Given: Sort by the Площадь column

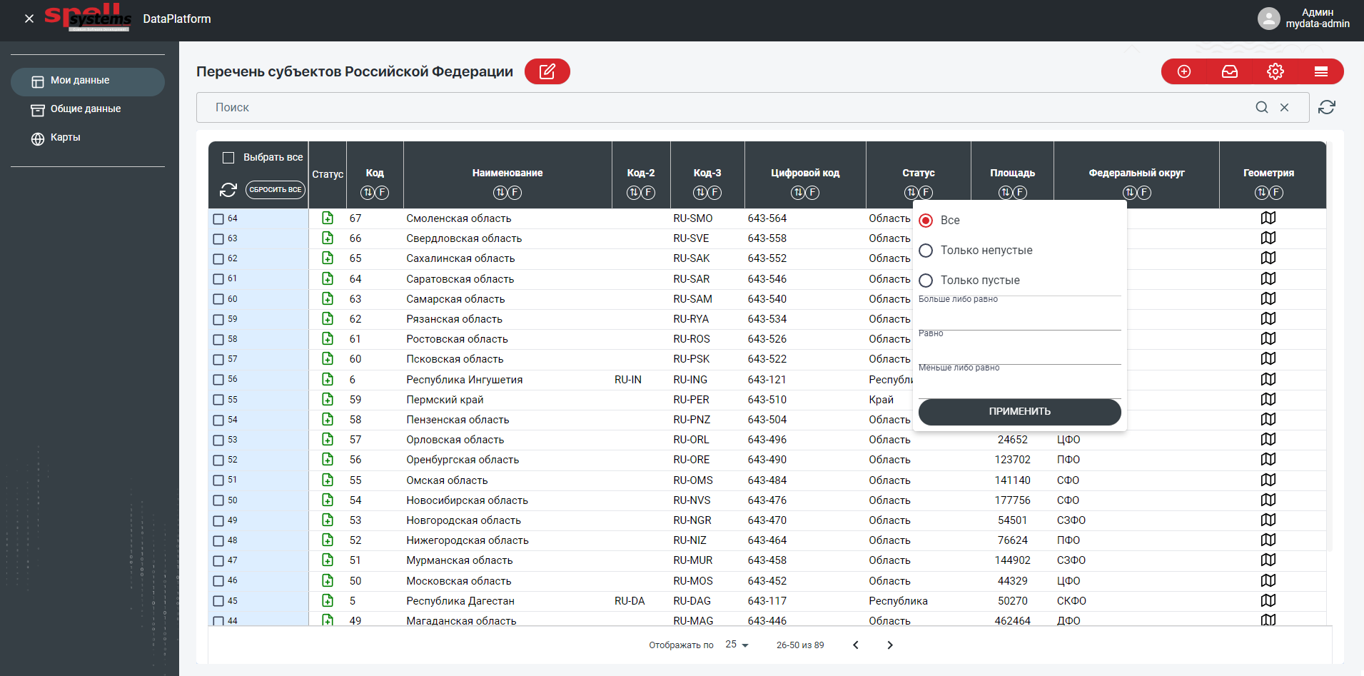Looking at the screenshot, I should 1006,192.
